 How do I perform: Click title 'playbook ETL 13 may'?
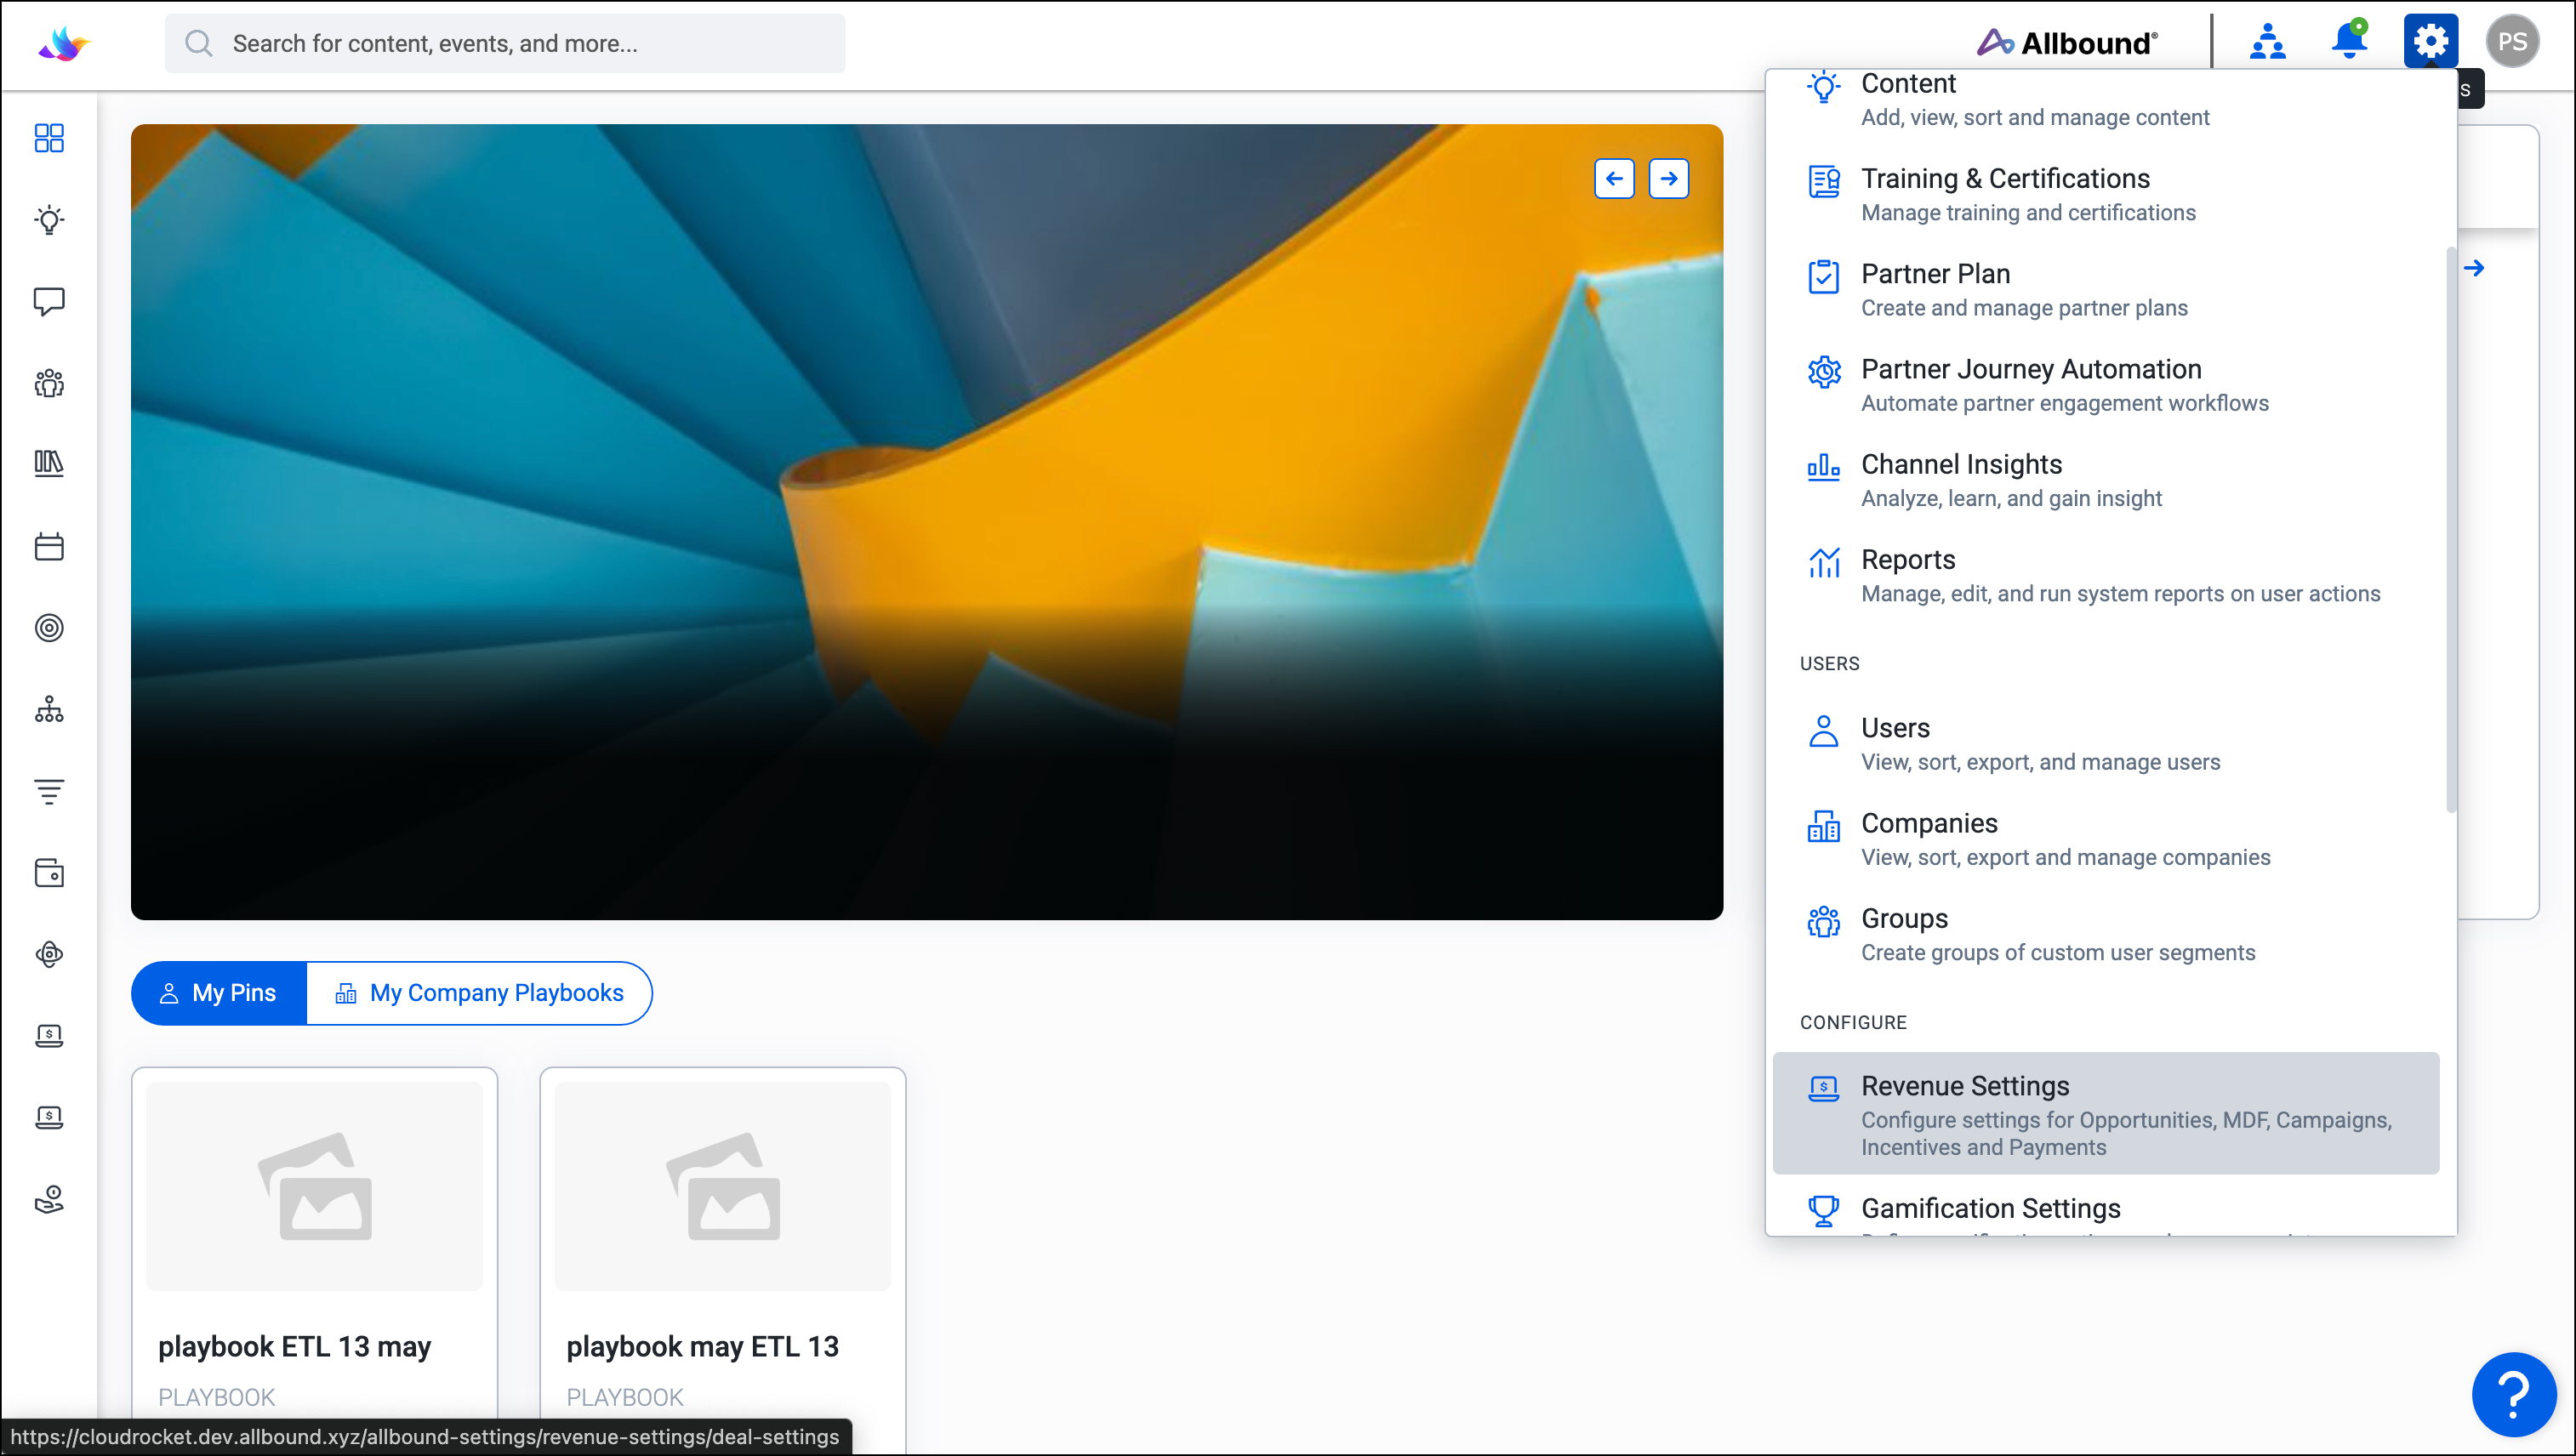[294, 1347]
